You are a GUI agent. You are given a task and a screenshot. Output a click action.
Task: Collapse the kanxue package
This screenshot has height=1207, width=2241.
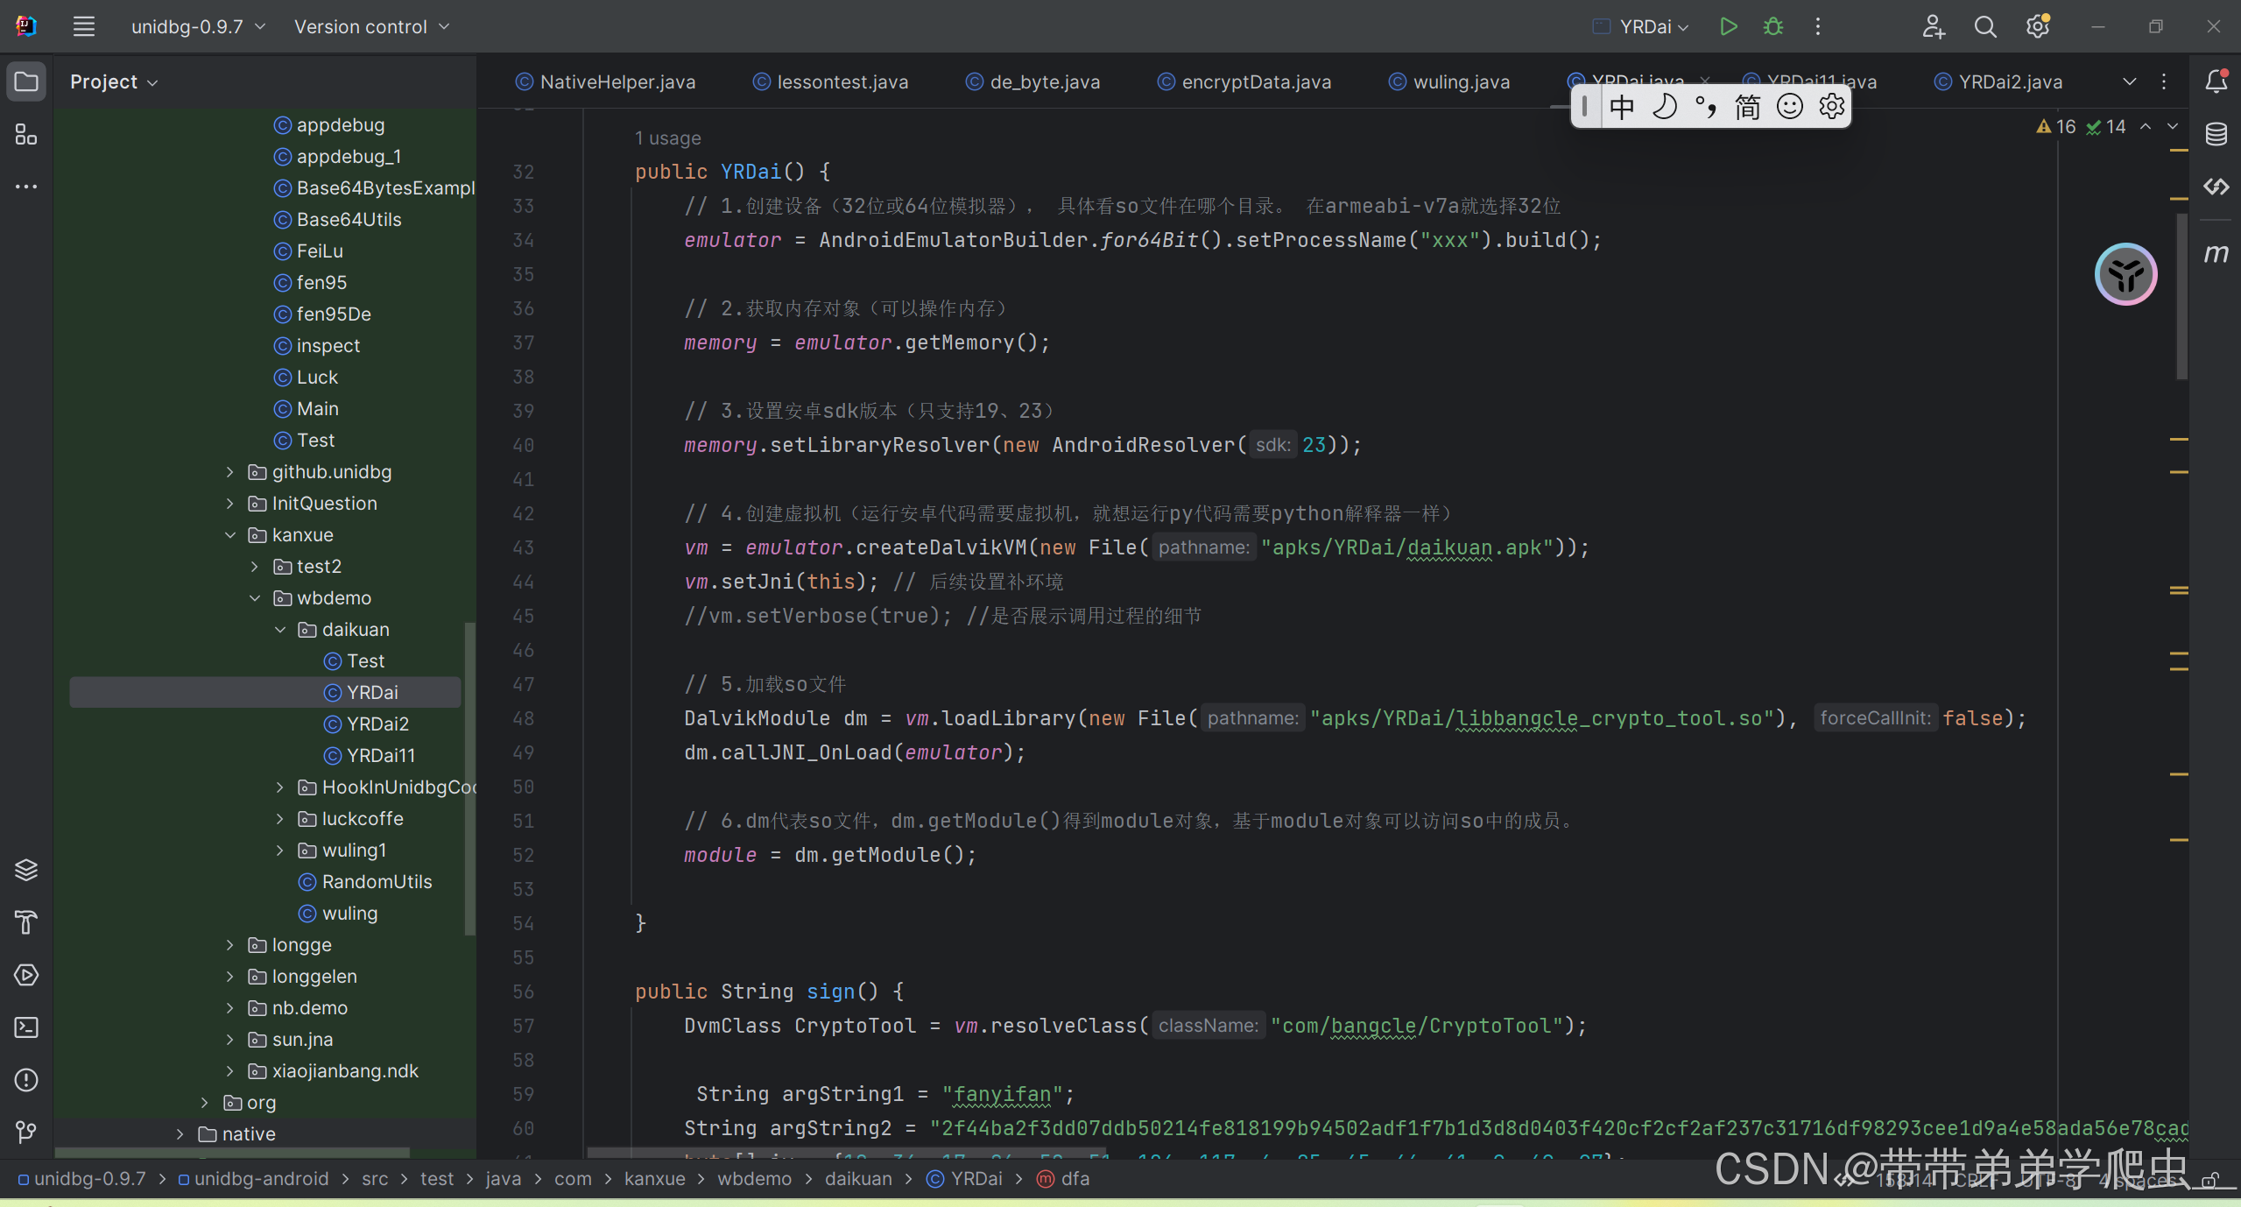pos(229,535)
